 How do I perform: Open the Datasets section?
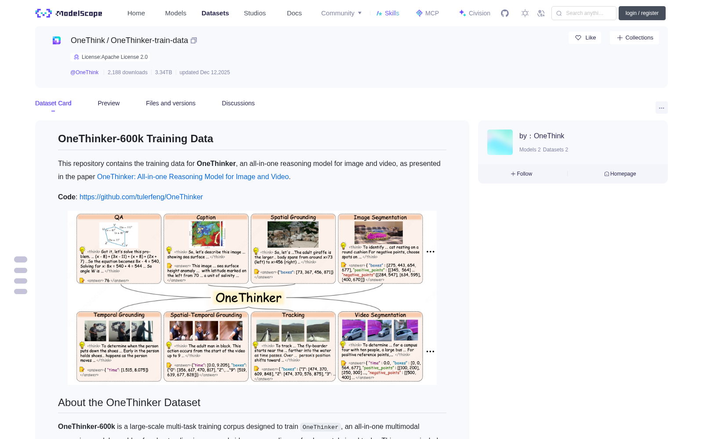215,13
